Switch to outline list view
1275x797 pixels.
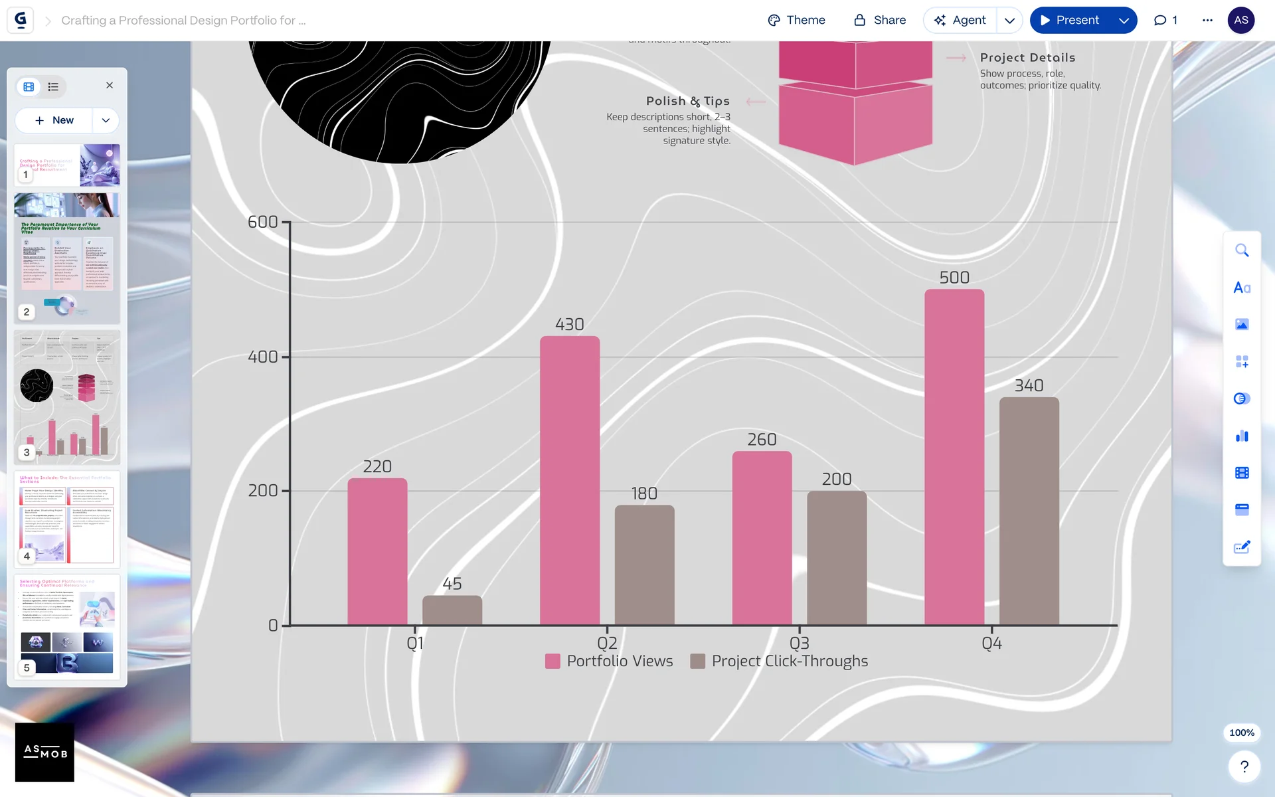(x=53, y=86)
